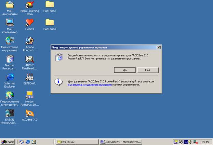The width and height of the screenshot is (213, 145).
Task: Click the Да button in the dialog
Action: point(125,70)
